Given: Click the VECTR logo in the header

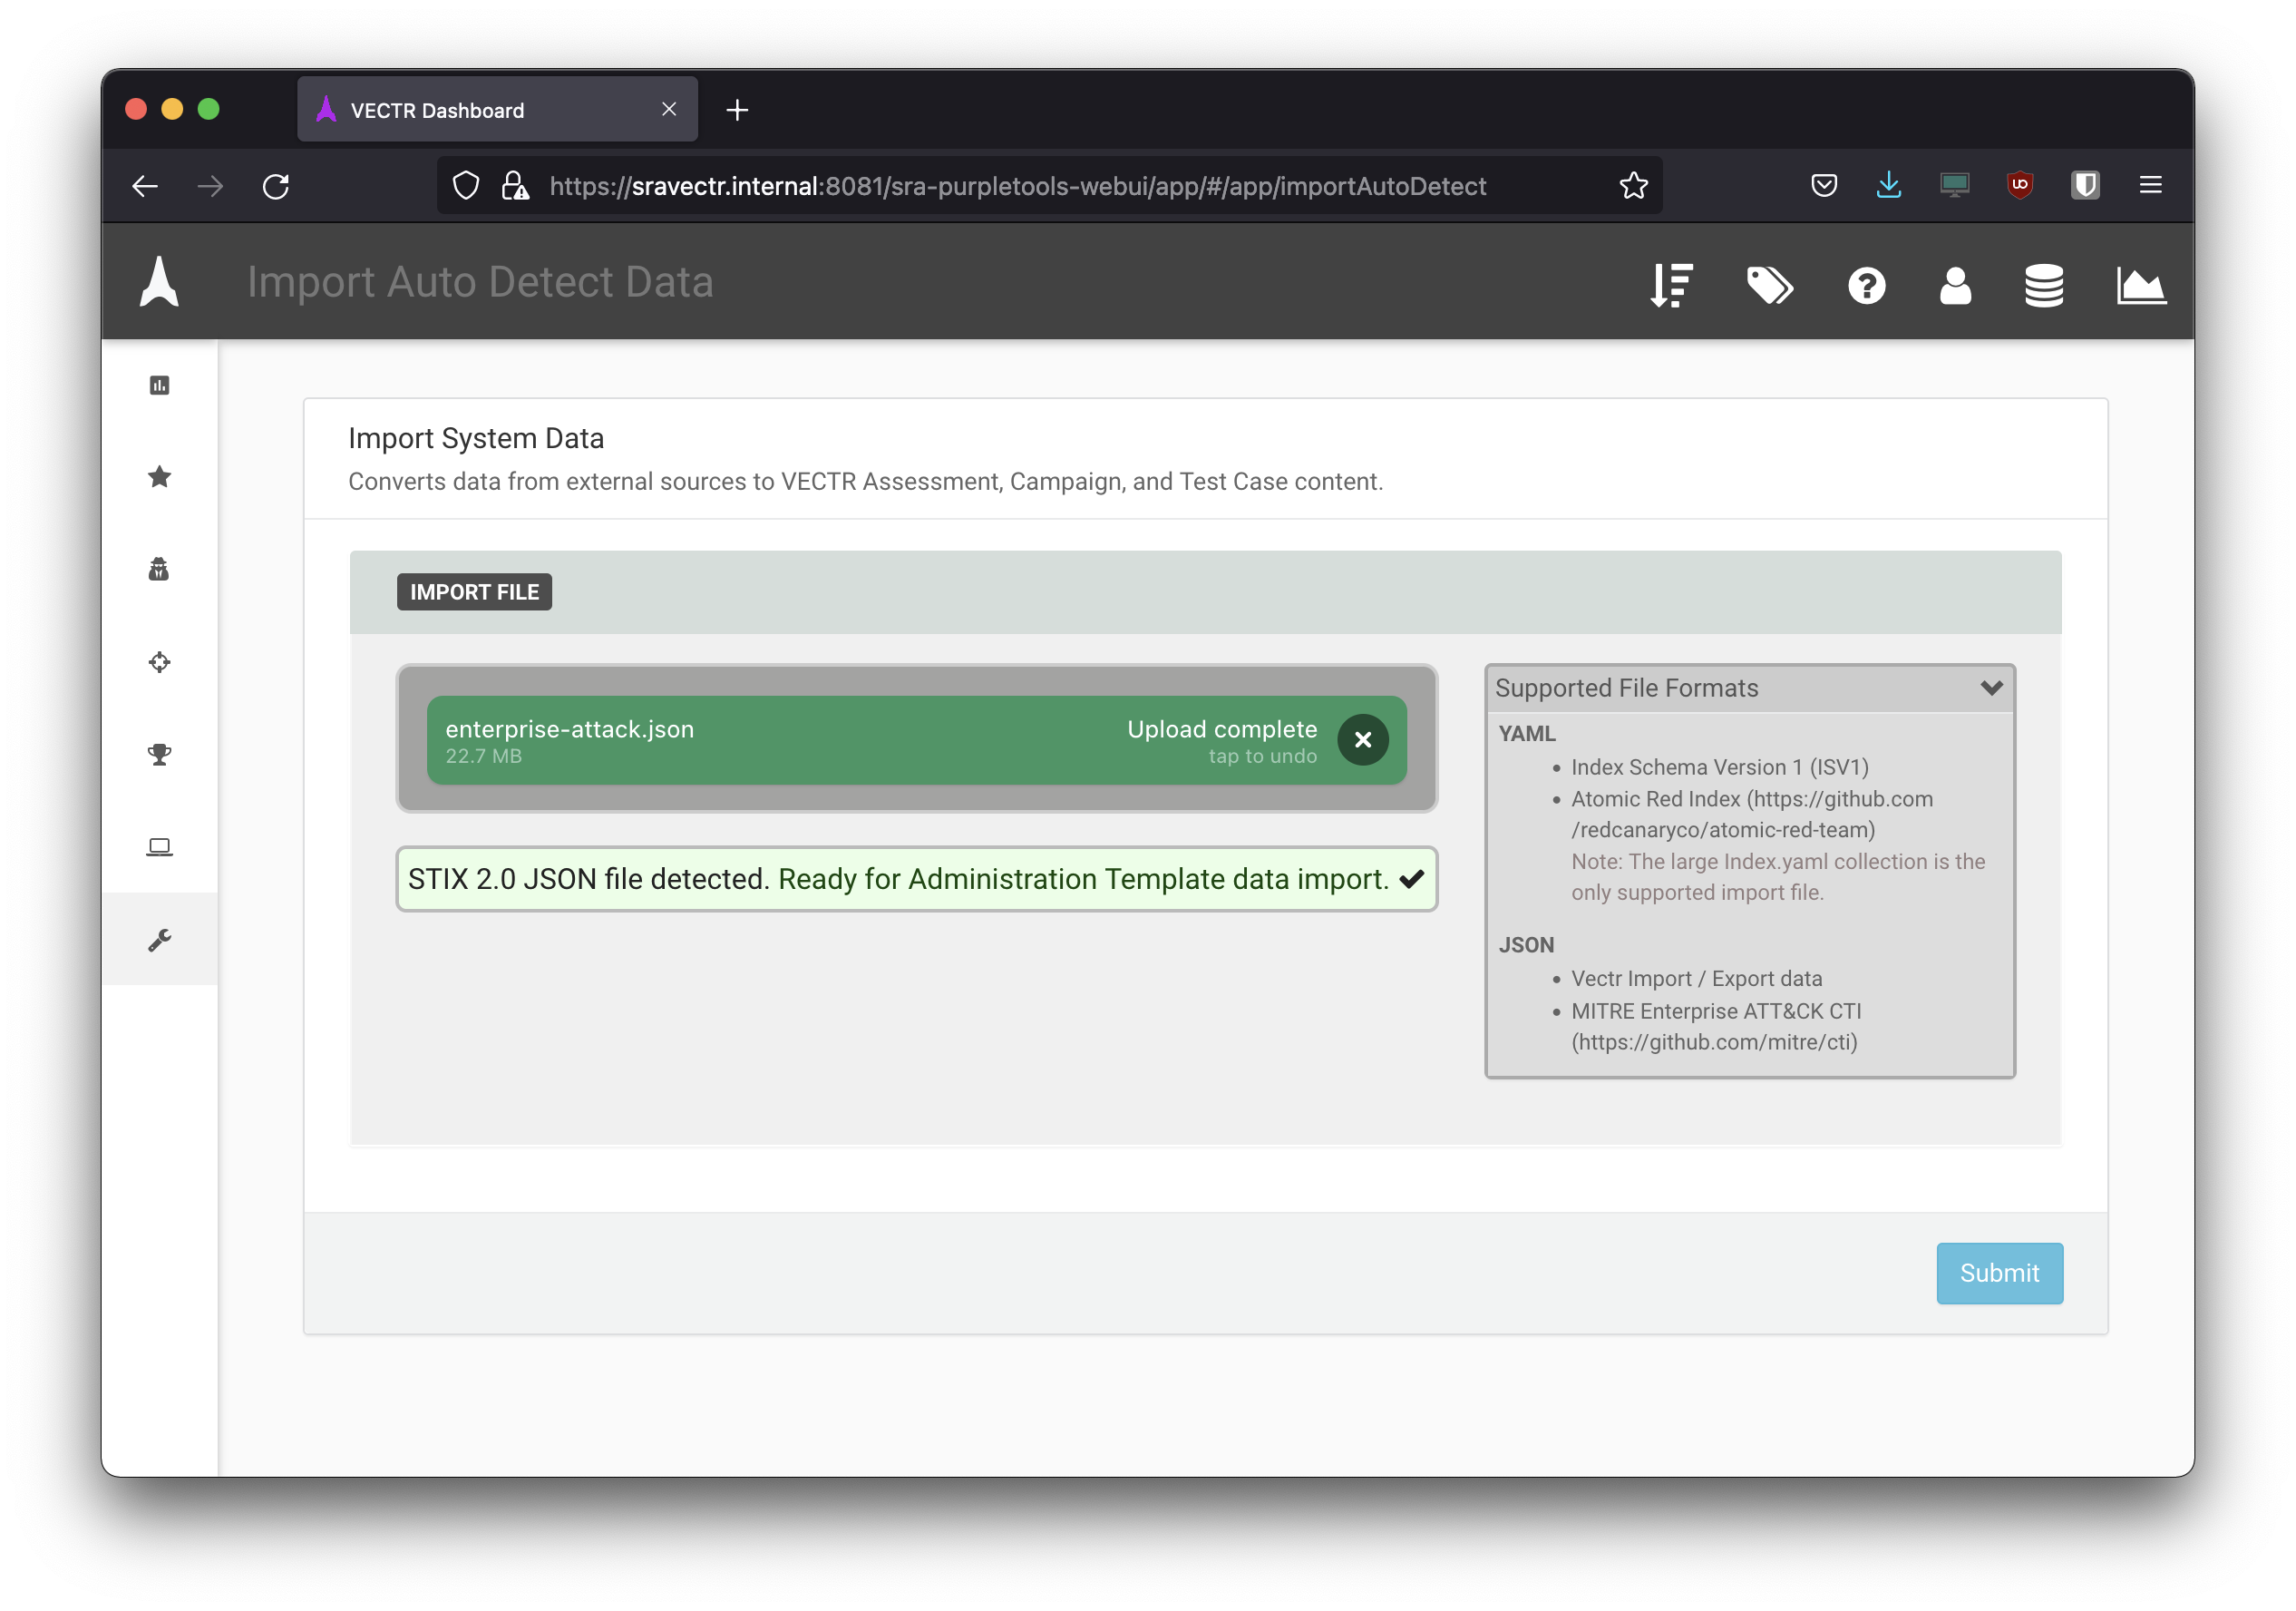Looking at the screenshot, I should coord(159,281).
